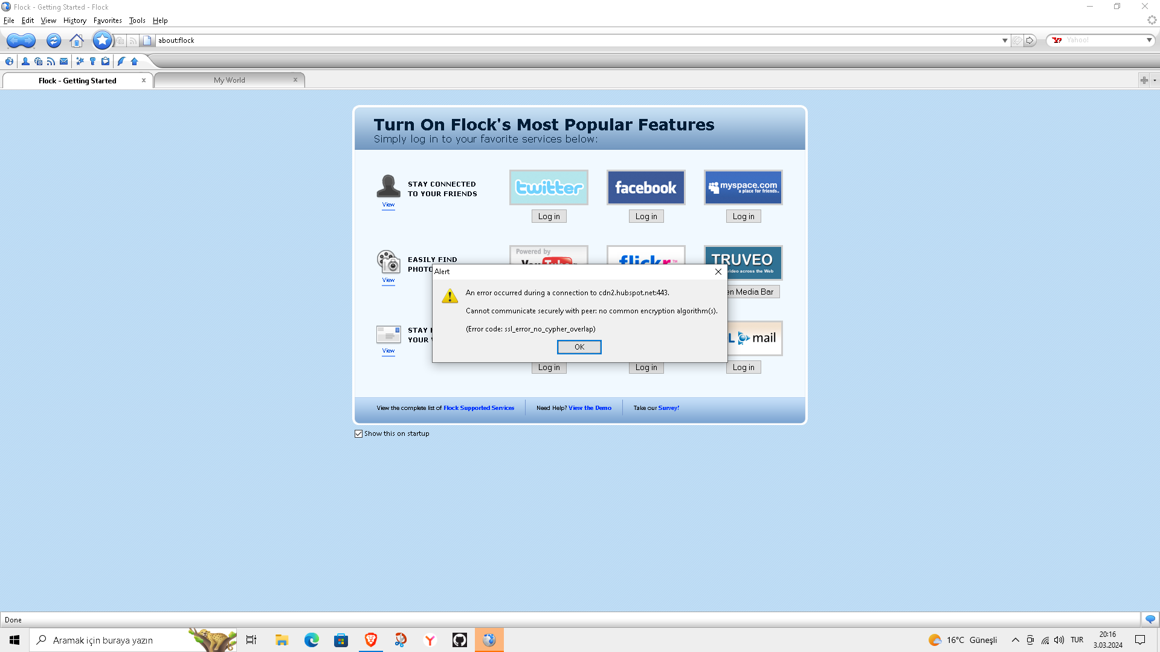Expand the tab list dropdown arrow
The width and height of the screenshot is (1160, 652).
(1155, 80)
